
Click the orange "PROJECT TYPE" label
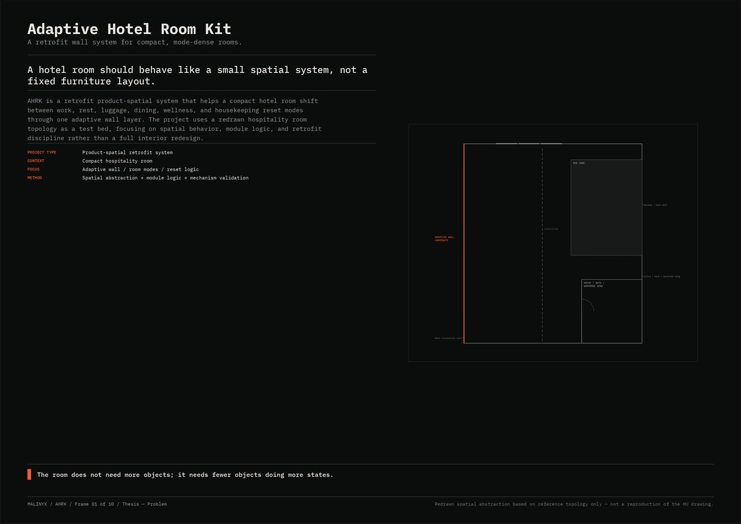42,152
